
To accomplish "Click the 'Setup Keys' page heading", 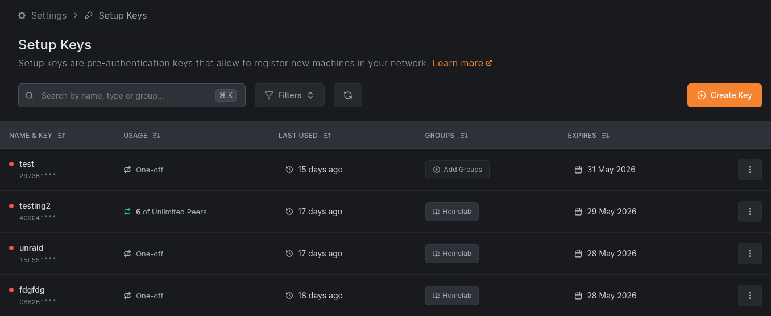I will 55,45.
